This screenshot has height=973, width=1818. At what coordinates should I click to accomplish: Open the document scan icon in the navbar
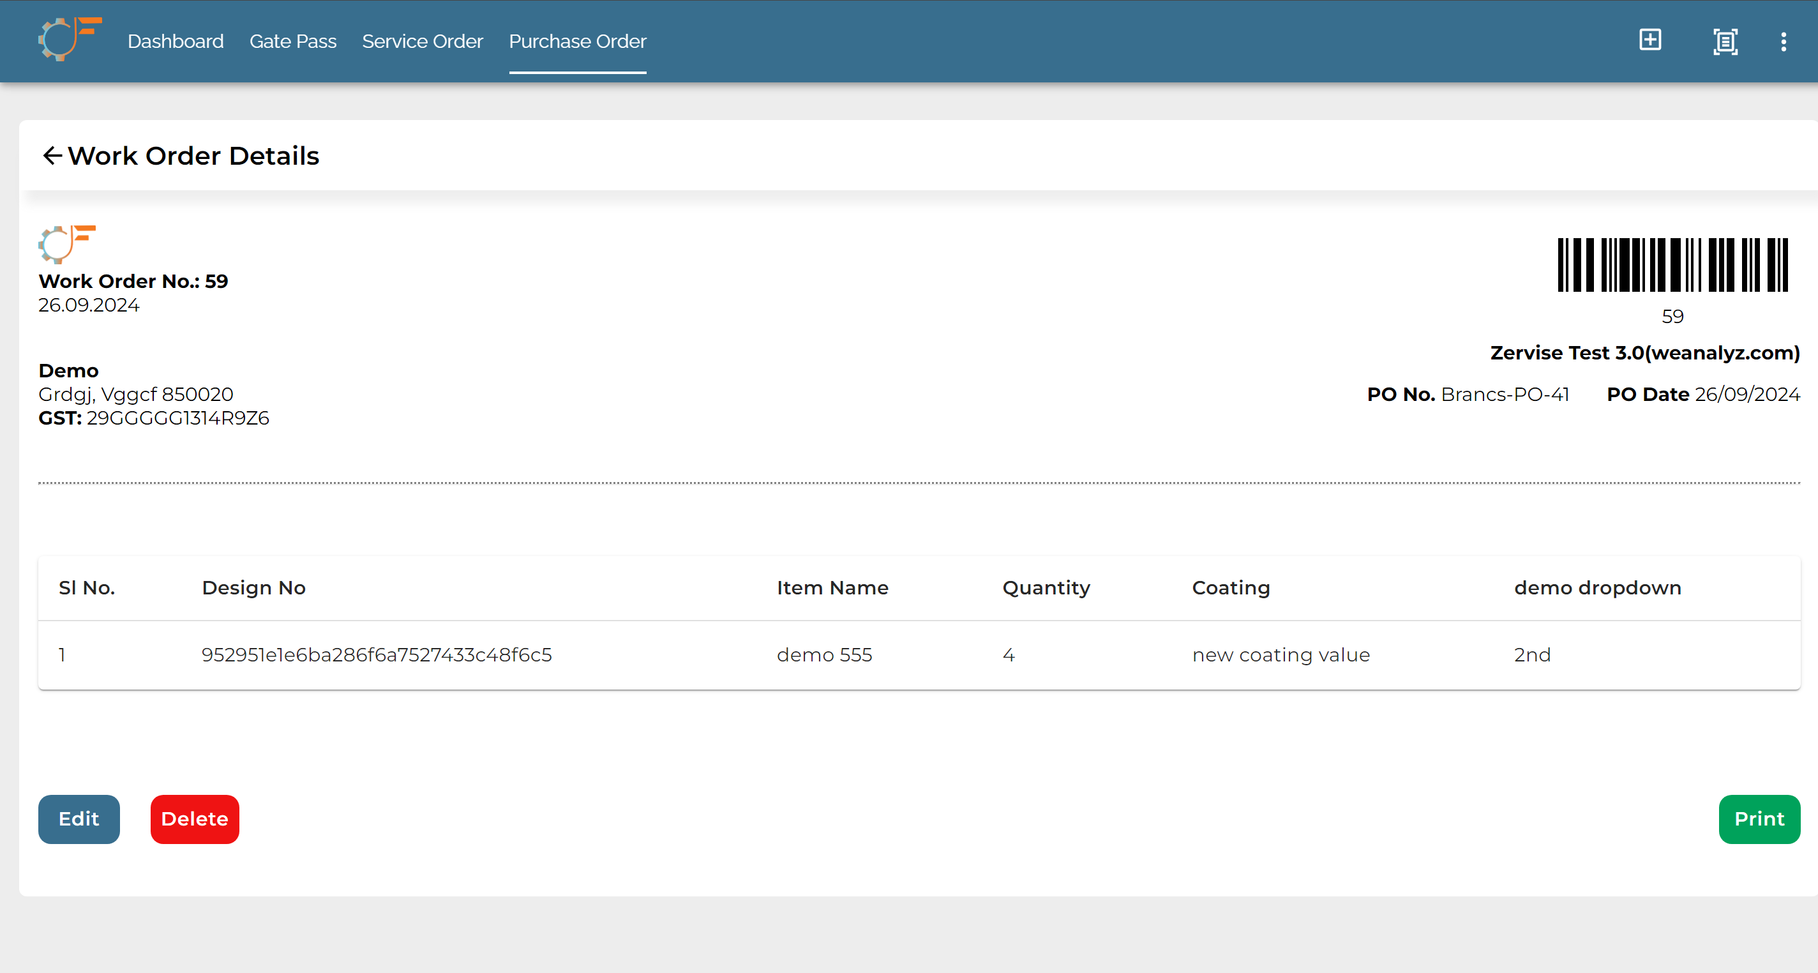[x=1725, y=41]
